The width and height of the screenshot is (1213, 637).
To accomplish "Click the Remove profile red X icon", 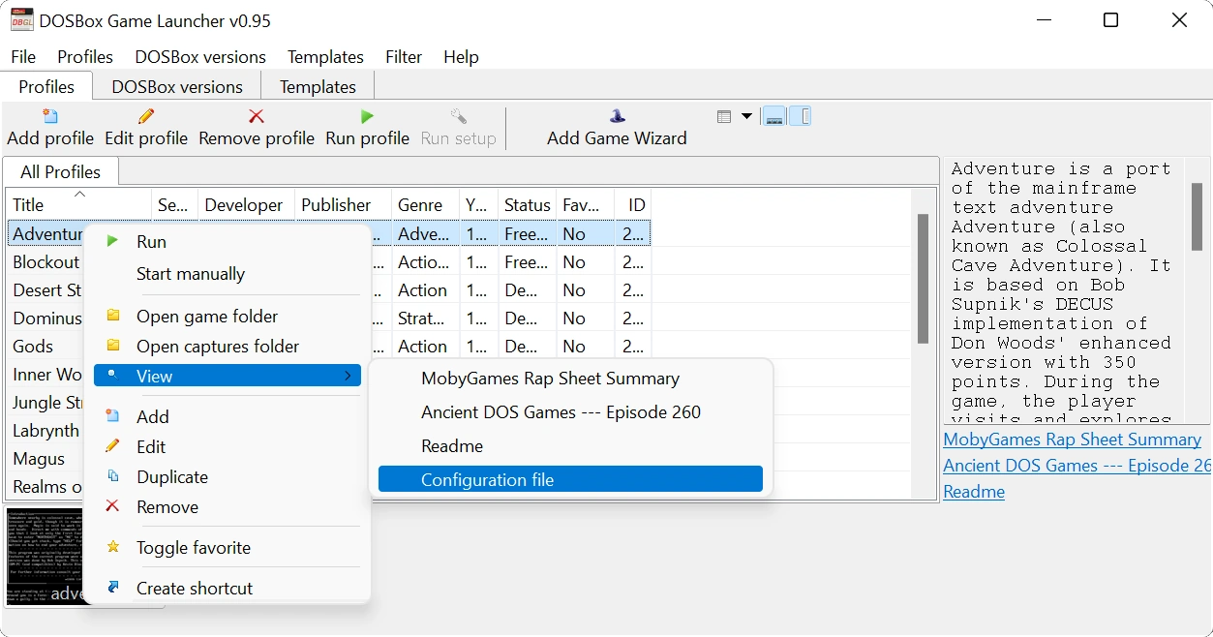I will click(257, 117).
